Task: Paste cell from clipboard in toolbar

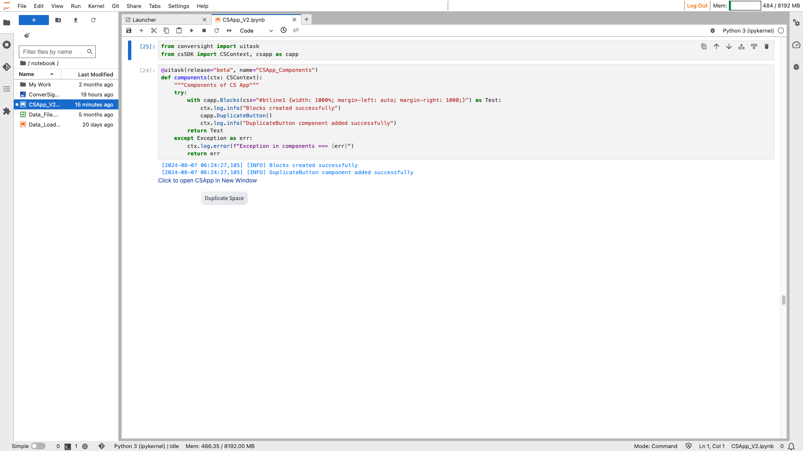Action: pyautogui.click(x=179, y=30)
